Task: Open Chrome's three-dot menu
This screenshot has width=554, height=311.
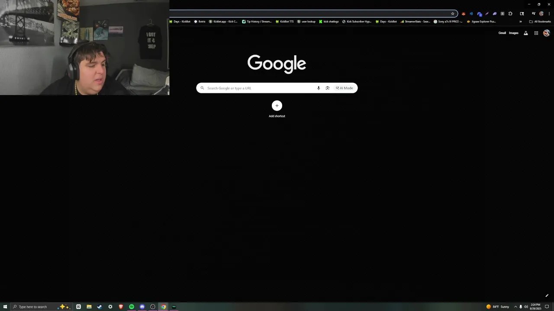Action: click(549, 13)
